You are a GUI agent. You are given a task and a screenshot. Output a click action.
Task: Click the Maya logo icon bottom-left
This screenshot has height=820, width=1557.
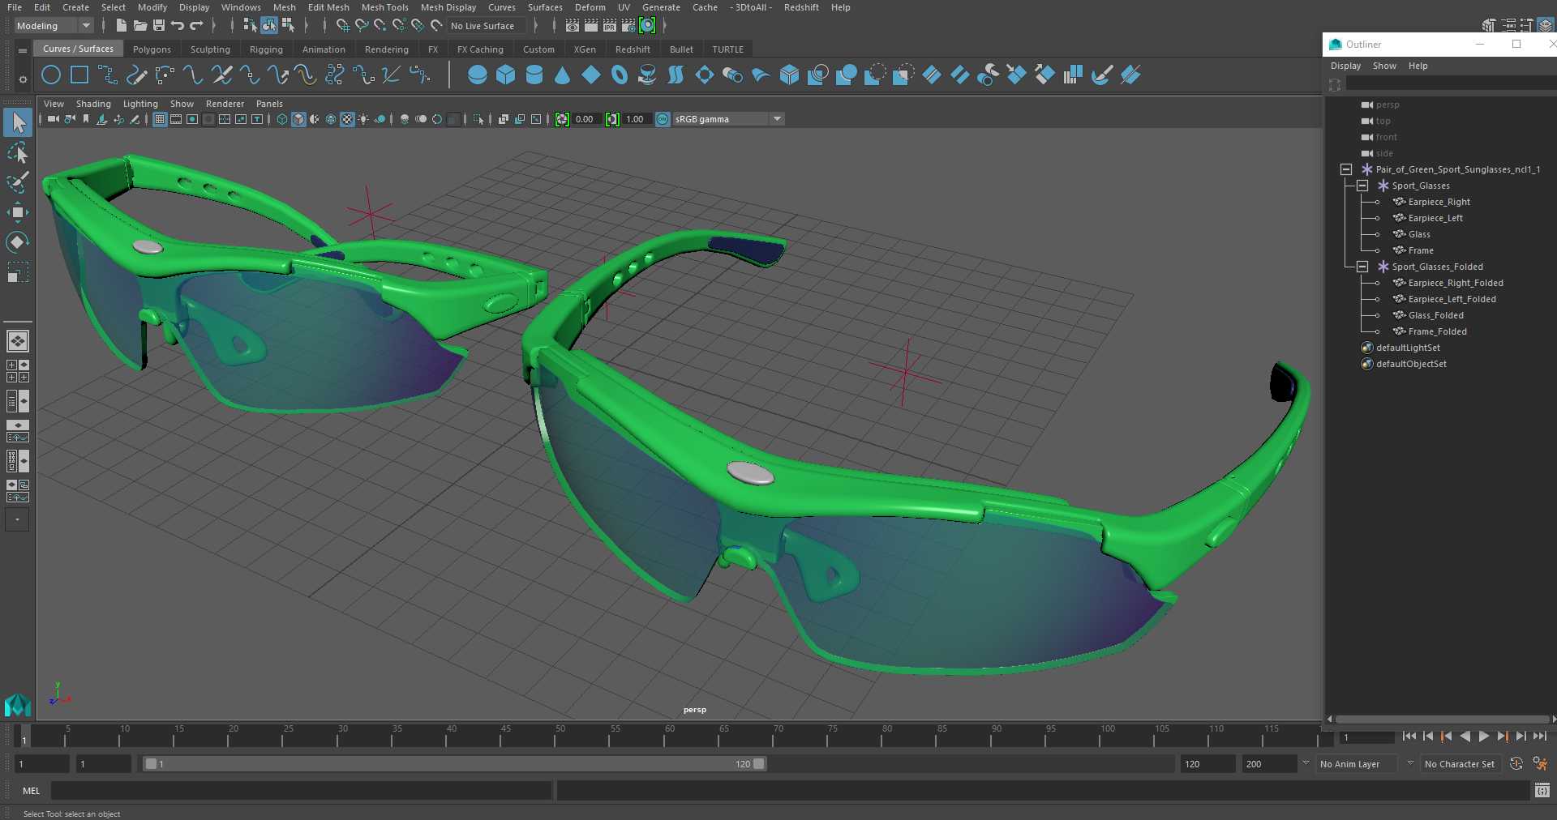[17, 706]
